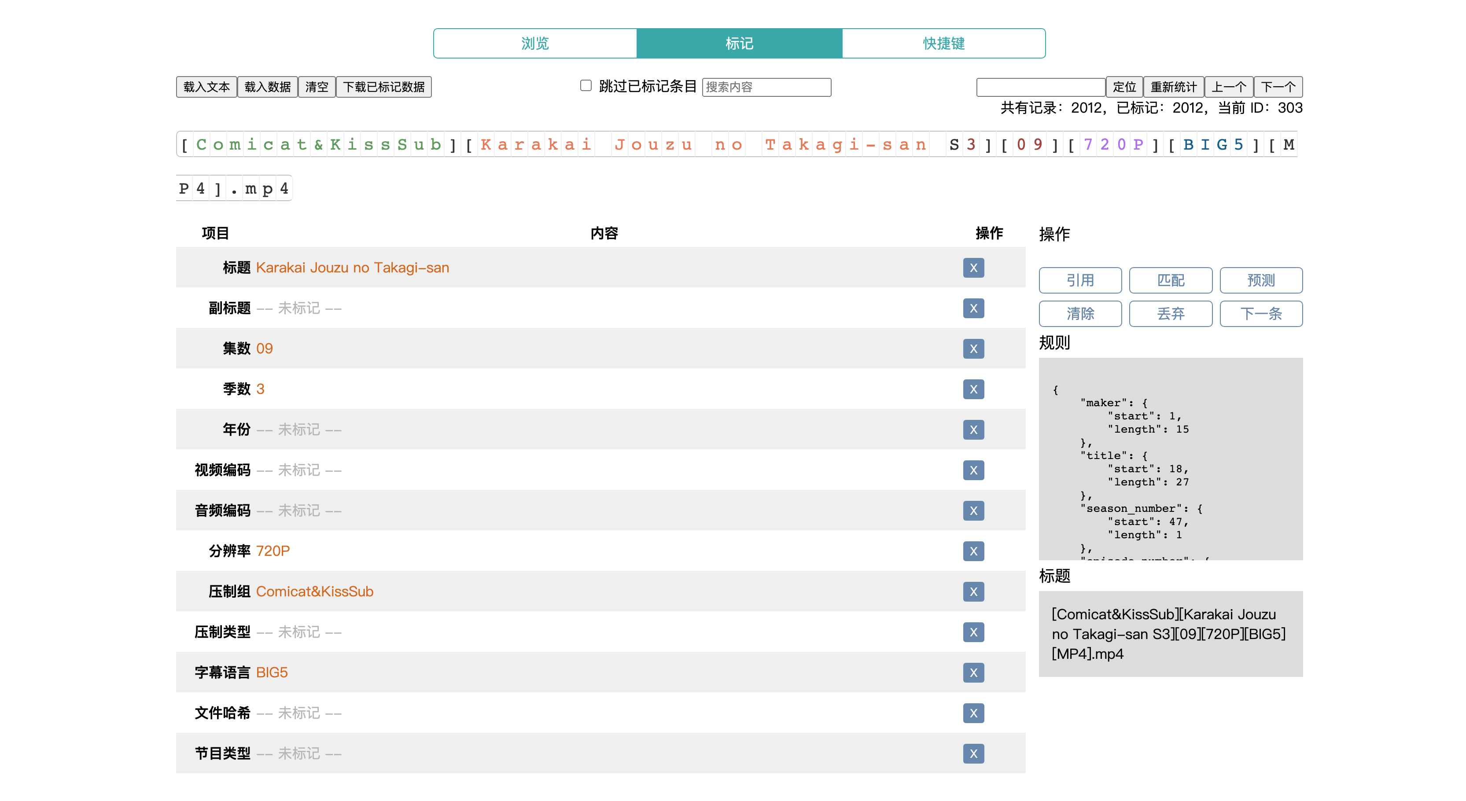Select the letter K in Karakai token

tap(486, 144)
